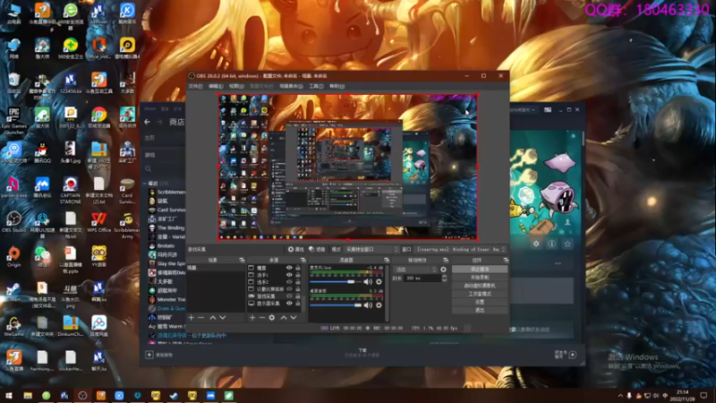Click 退出 exit button in OBS controls
This screenshot has width=716, height=403.
pos(480,310)
